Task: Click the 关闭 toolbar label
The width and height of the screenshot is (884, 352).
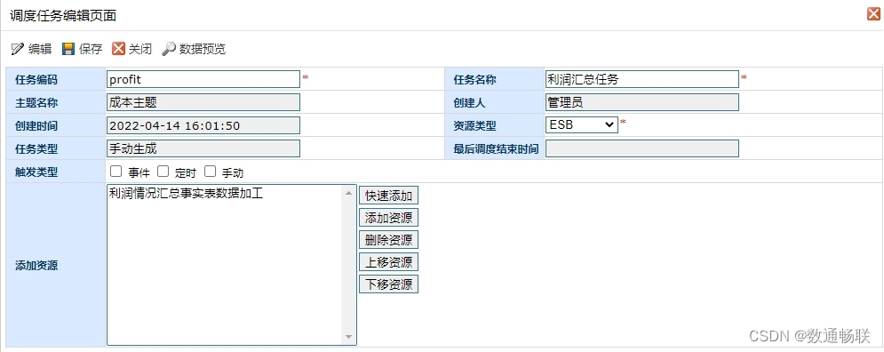Action: (139, 49)
